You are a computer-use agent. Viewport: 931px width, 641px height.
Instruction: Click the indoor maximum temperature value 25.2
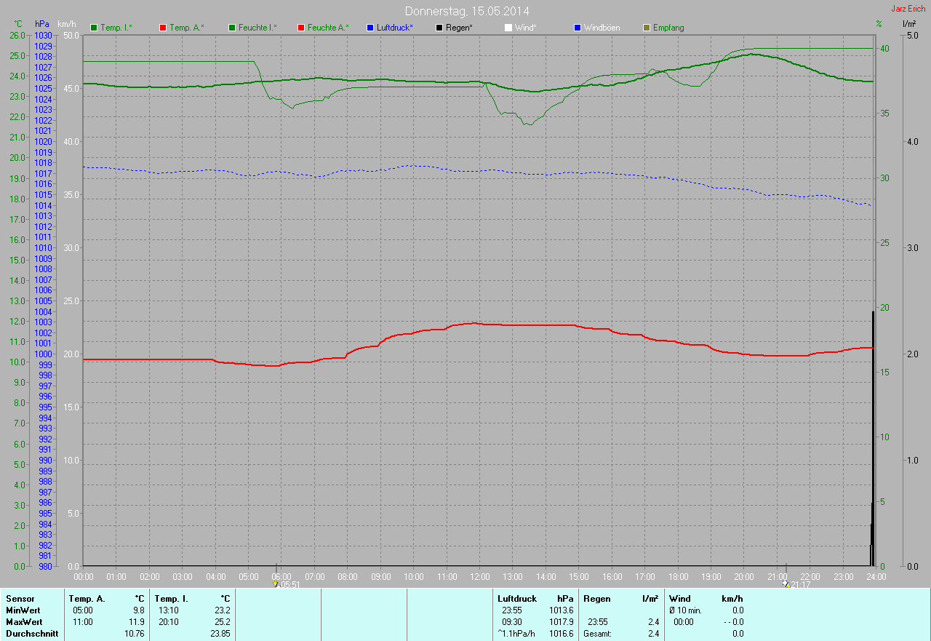click(222, 622)
